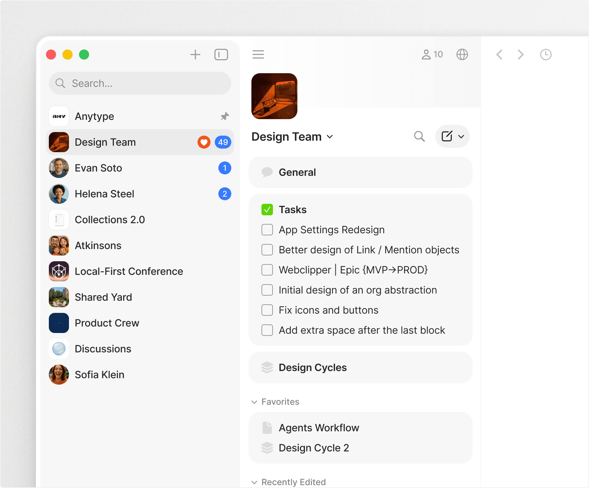
Task: Click the Agents Workflow page icon
Action: tap(267, 428)
